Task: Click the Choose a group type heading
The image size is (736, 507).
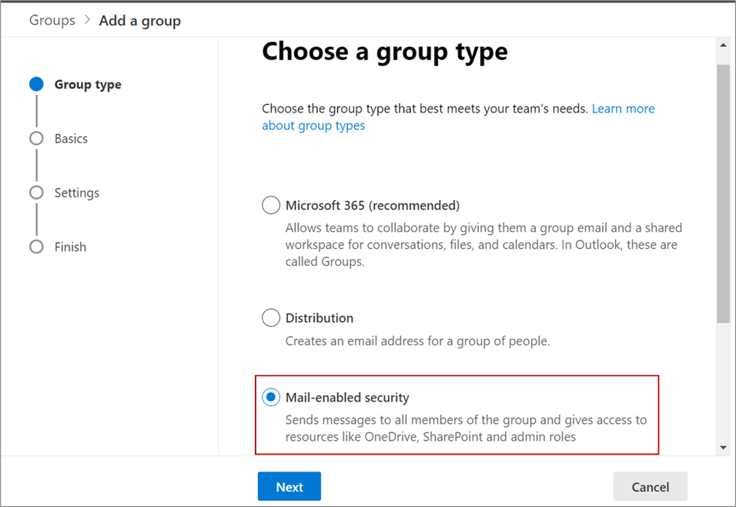Action: click(385, 52)
